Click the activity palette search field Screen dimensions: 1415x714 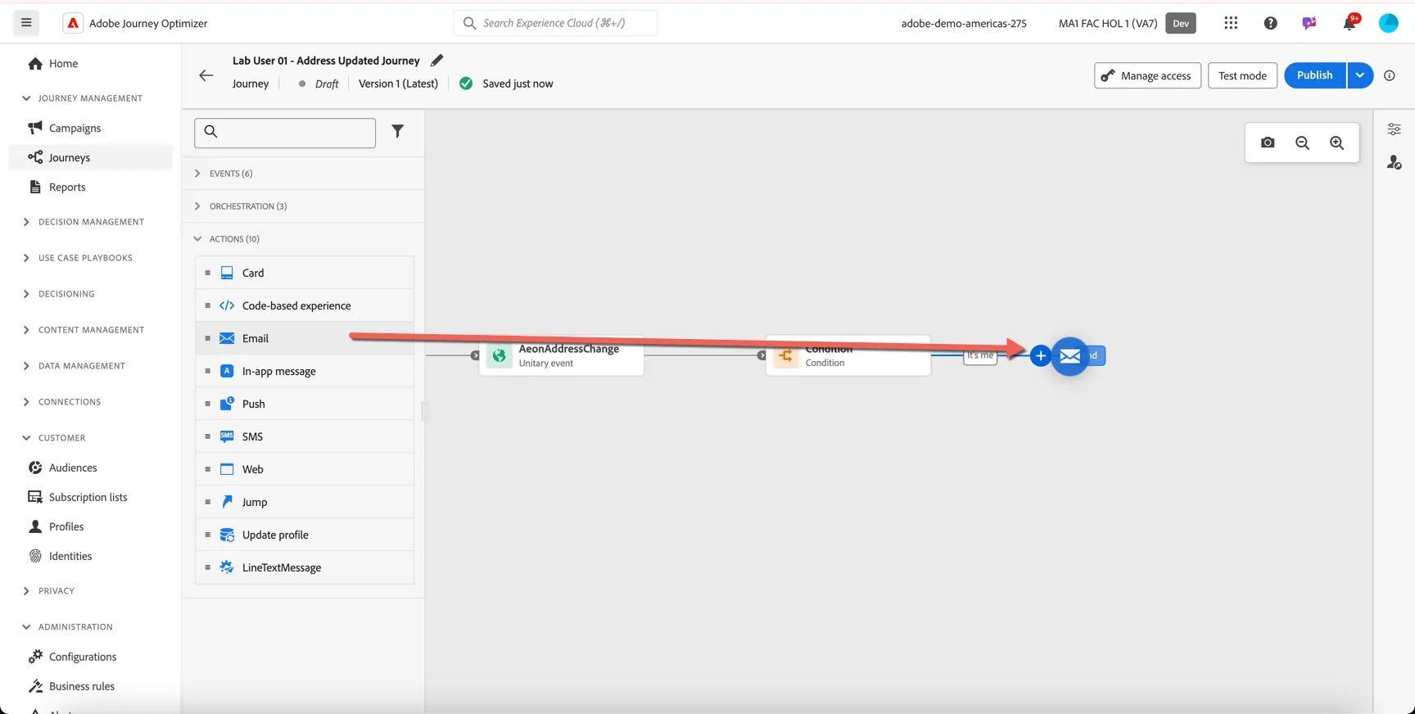click(x=285, y=133)
